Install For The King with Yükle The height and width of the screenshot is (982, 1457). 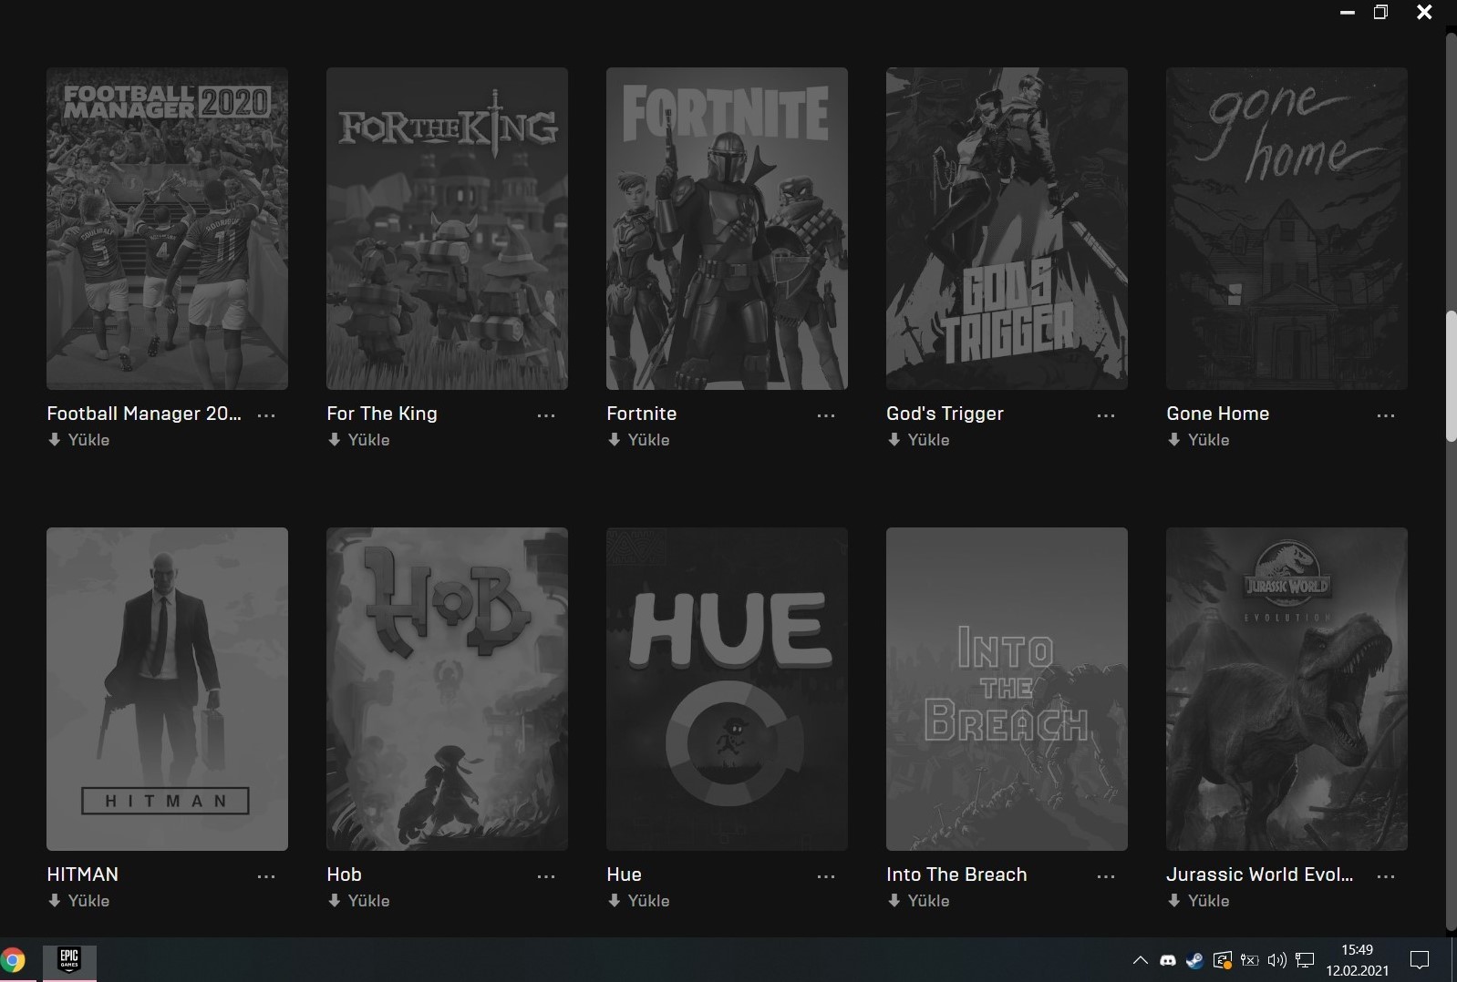(358, 440)
